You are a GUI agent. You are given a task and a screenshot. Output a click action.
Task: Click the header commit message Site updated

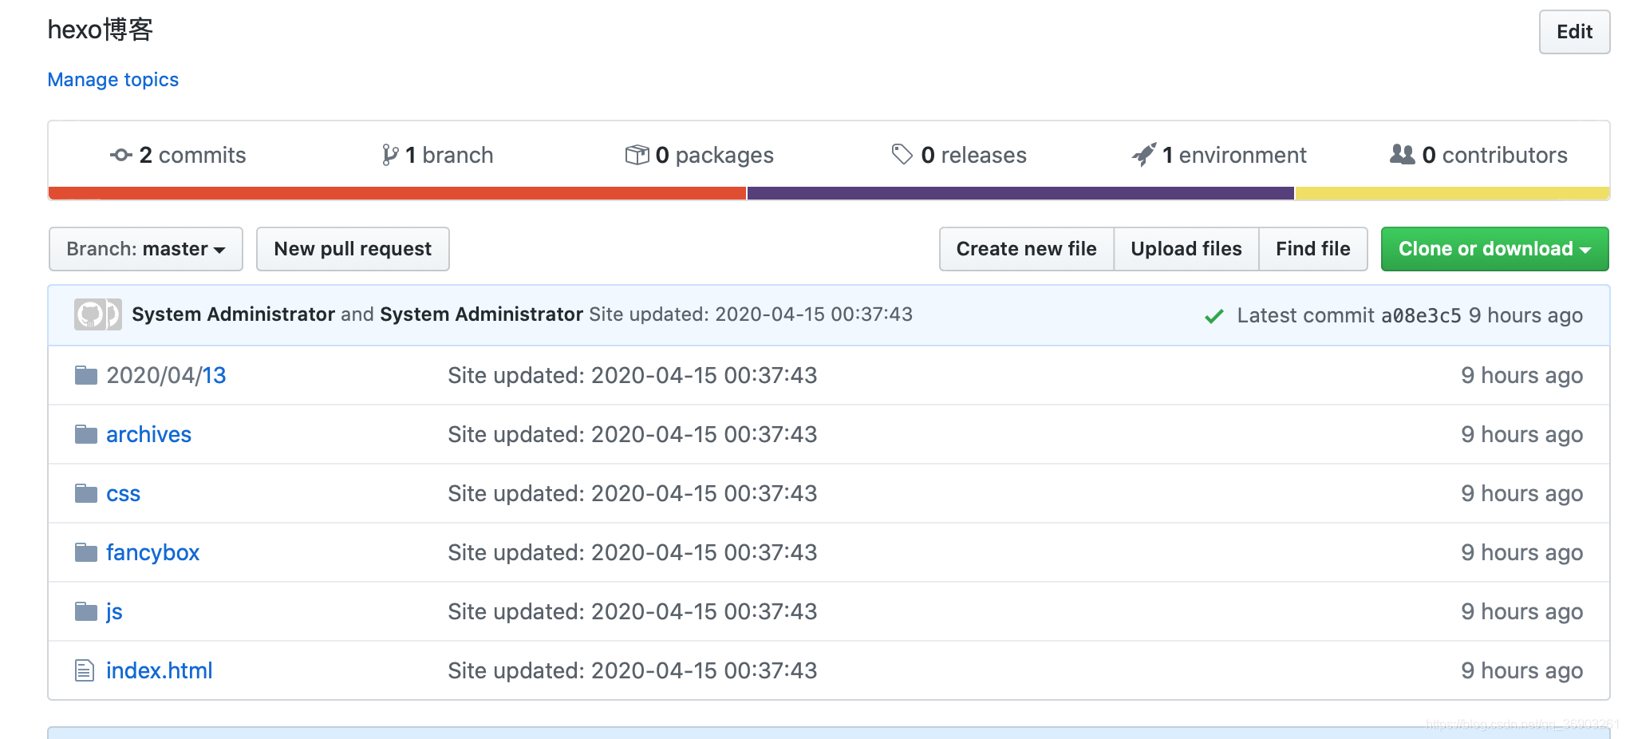coord(751,314)
